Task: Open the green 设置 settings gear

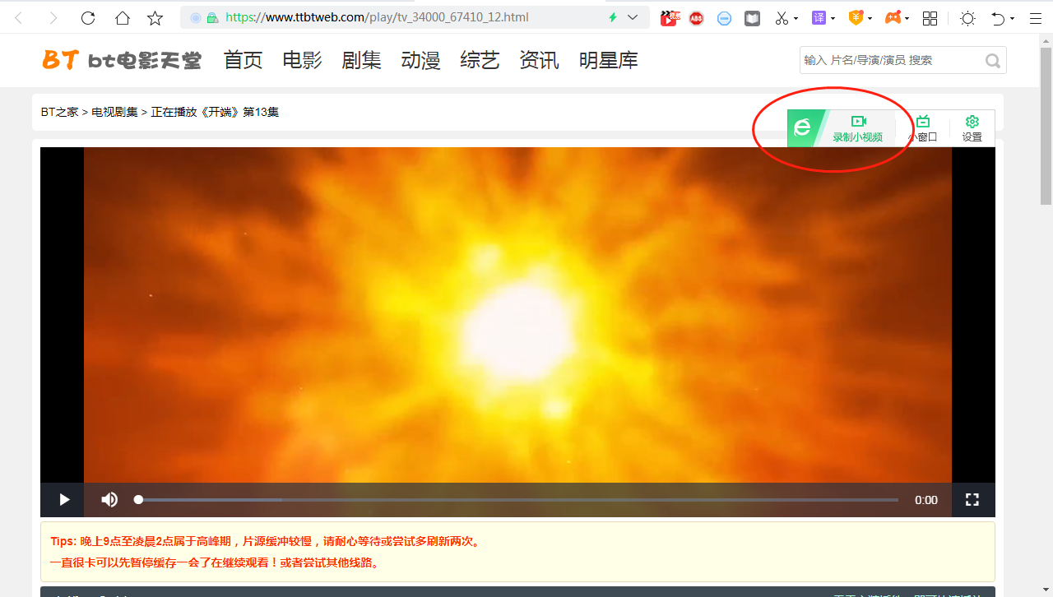Action: (x=972, y=127)
